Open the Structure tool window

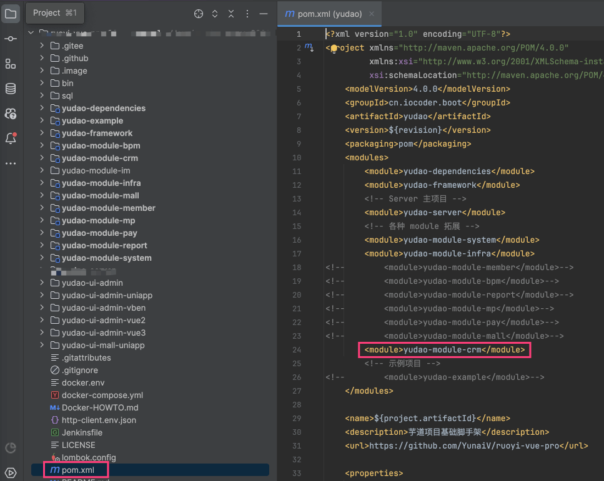coord(11,64)
